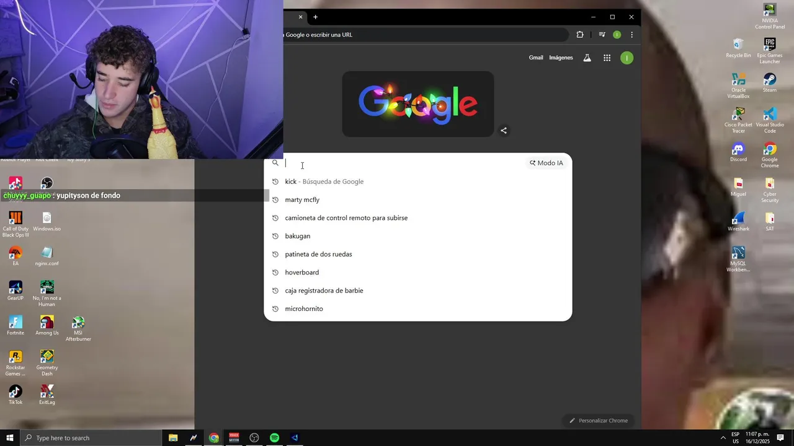The width and height of the screenshot is (794, 446).
Task: Select Fortnite desktop icon
Action: [16, 325]
